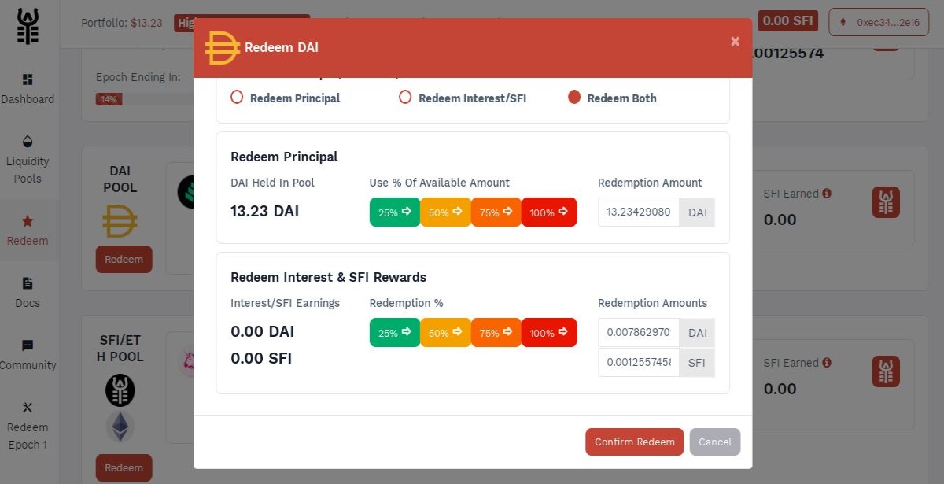The height and width of the screenshot is (484, 944).
Task: Choose 25% of available principal amount
Action: [395, 212]
